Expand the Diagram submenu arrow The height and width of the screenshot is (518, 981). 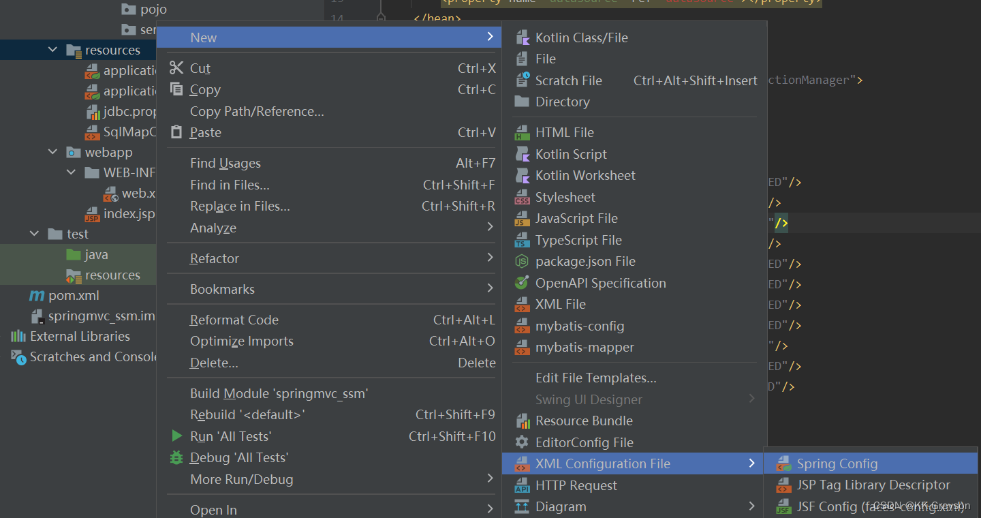tap(751, 506)
